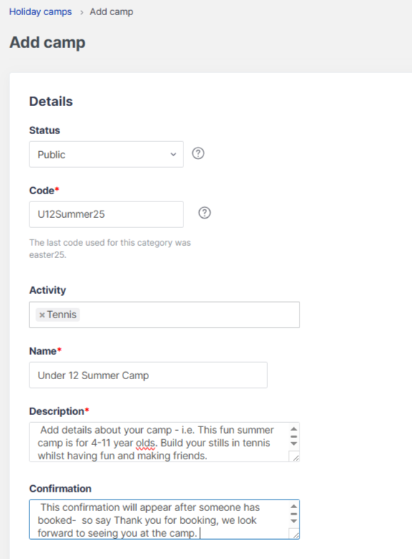Click the Description scrollbar thumb
This screenshot has width=412, height=559.
(x=294, y=436)
